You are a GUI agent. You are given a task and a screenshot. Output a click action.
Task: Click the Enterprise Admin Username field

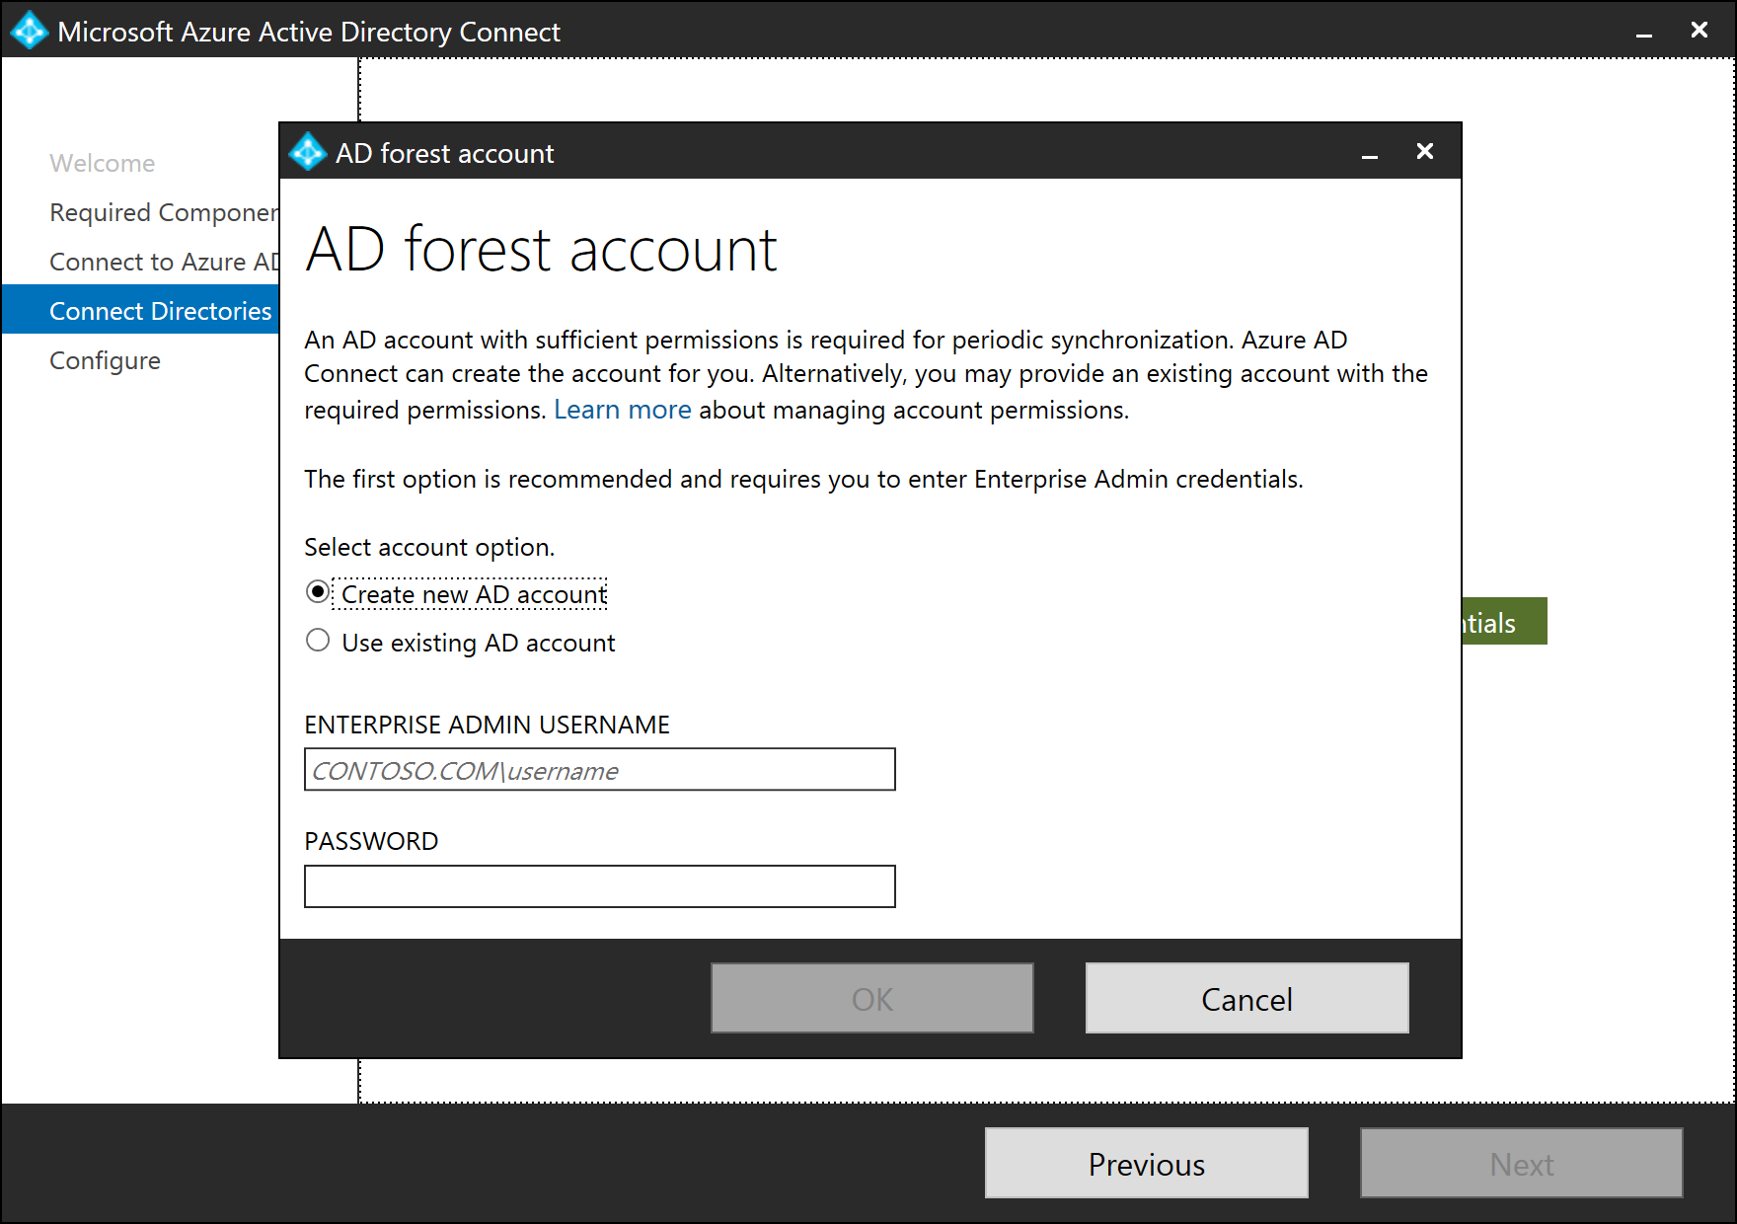(599, 770)
